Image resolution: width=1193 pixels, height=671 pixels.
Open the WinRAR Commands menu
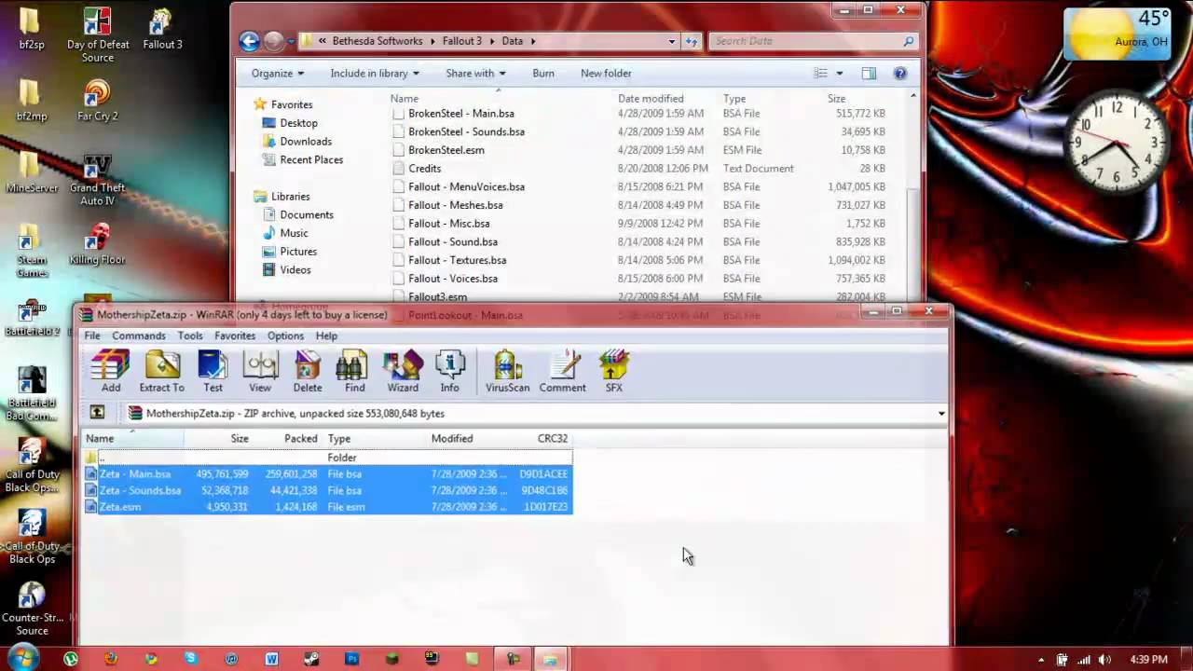(139, 335)
